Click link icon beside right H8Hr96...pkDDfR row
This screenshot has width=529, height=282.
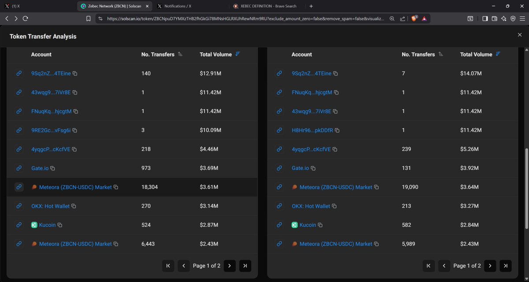tap(279, 130)
